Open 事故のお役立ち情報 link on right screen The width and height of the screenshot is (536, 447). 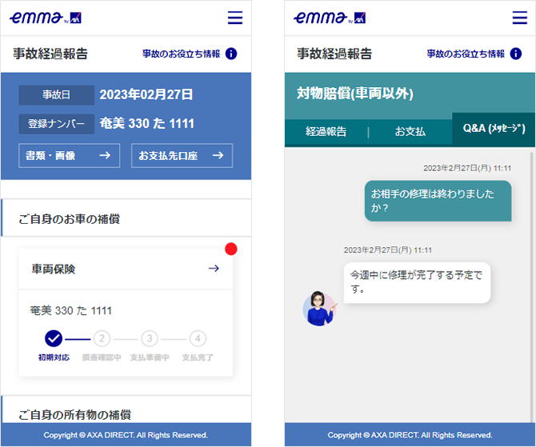coord(466,54)
